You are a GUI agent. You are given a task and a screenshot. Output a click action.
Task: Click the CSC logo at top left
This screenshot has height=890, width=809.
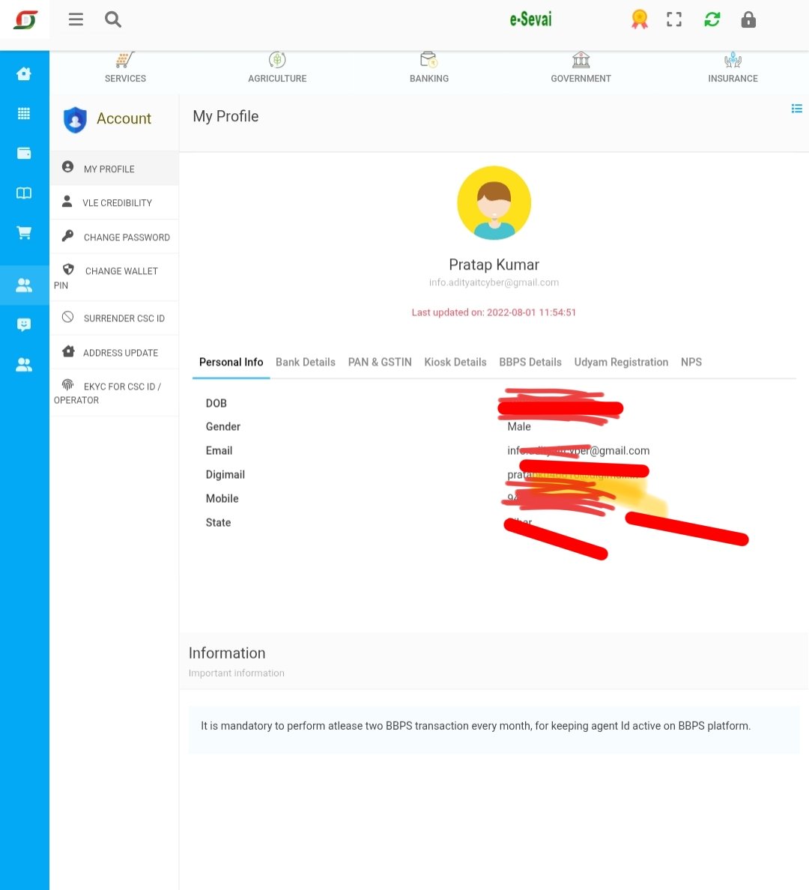[25, 20]
